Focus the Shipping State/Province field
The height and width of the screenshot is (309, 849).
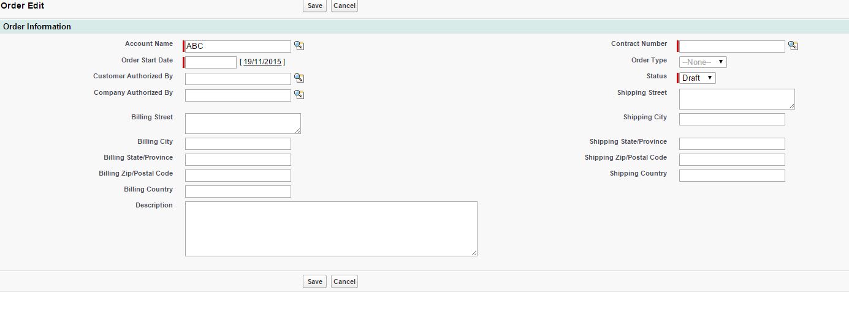(x=732, y=144)
